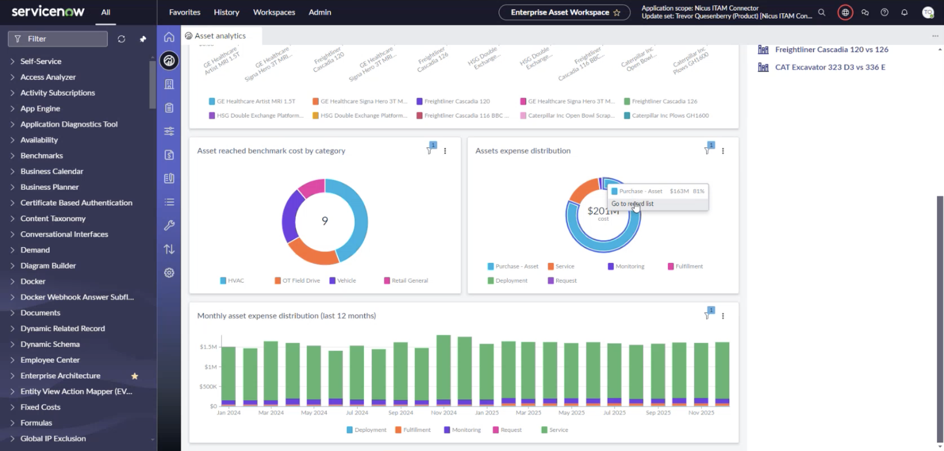Viewport: 944px width, 451px height.
Task: Toggle Fulfillment legend in Assets expense distribution
Action: tap(685, 266)
